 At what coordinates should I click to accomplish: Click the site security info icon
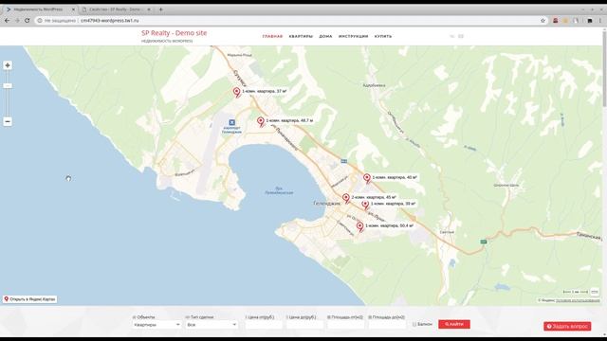click(40, 21)
